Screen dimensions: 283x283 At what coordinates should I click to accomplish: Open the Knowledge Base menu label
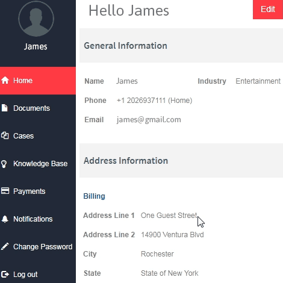pos(40,164)
